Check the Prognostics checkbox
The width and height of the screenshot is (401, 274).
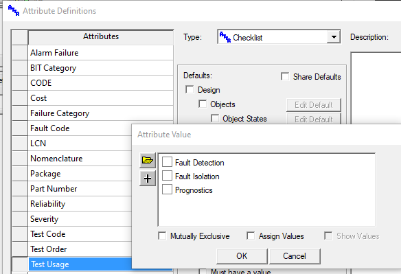167,190
